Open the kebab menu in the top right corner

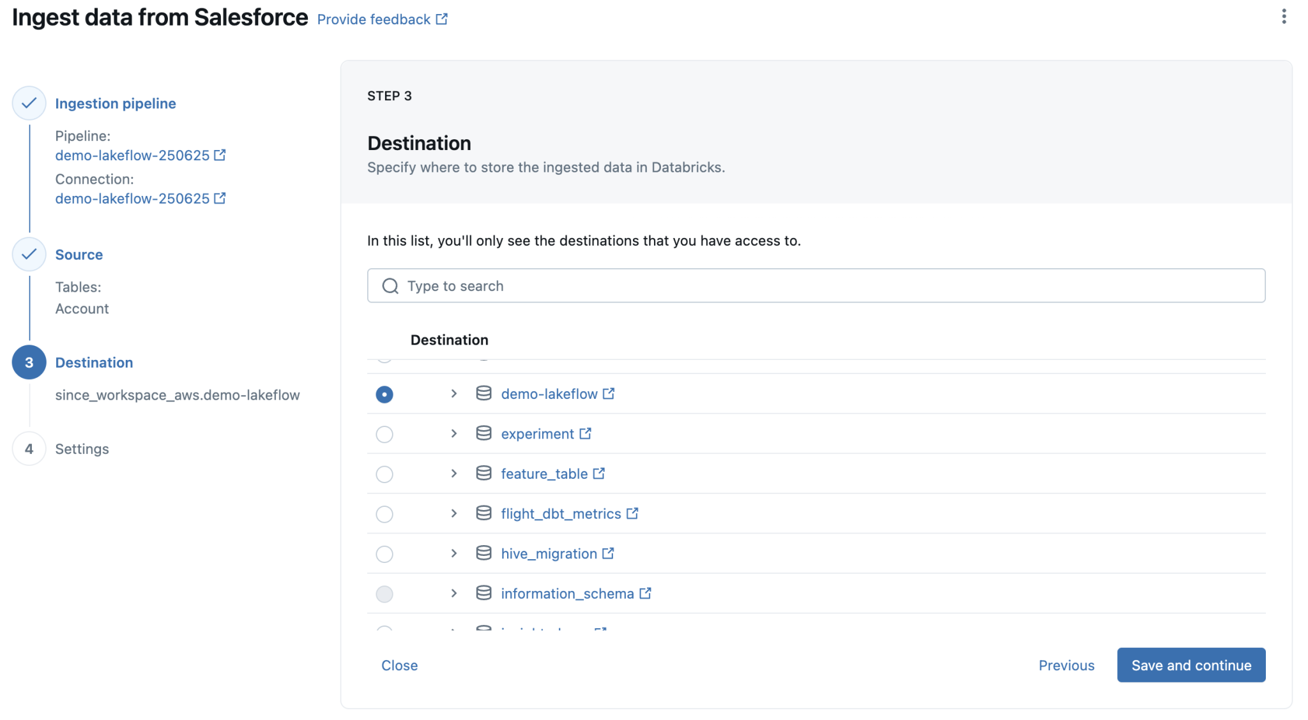click(1285, 17)
